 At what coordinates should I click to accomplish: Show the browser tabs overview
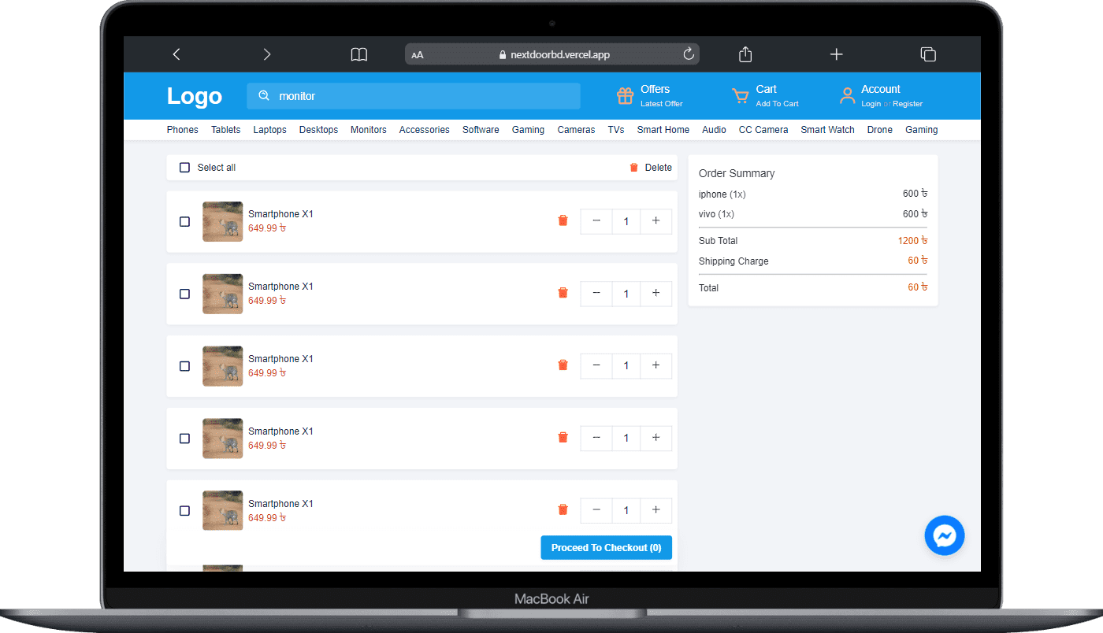(x=928, y=54)
